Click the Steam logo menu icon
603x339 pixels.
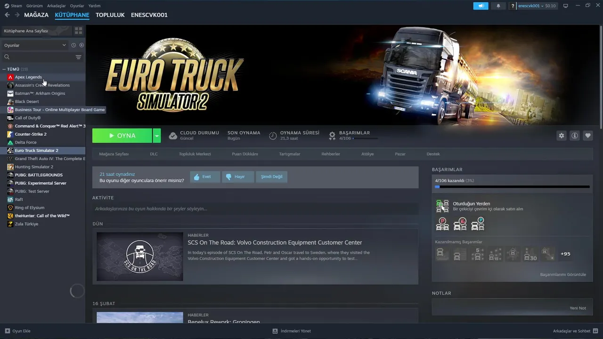coord(7,6)
